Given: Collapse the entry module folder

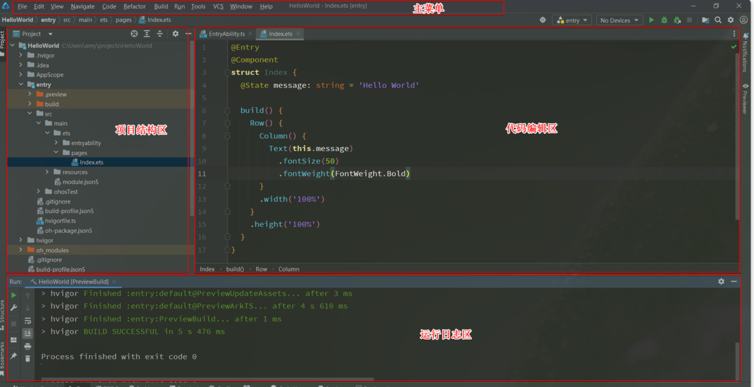Looking at the screenshot, I should click(21, 84).
